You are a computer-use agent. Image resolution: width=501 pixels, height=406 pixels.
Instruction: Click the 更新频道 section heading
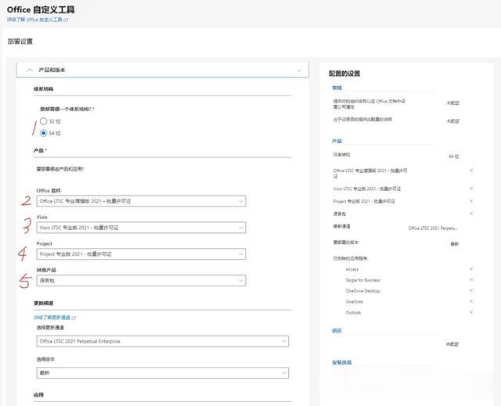[x=44, y=303]
